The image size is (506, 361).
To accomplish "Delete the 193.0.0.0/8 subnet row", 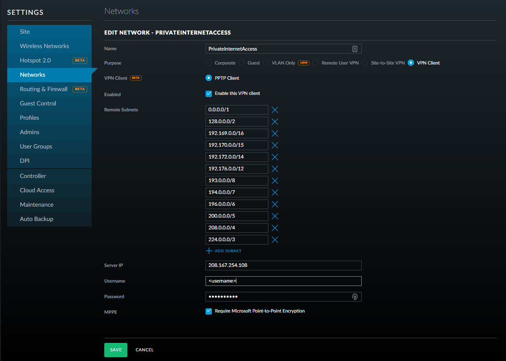I will (275, 180).
